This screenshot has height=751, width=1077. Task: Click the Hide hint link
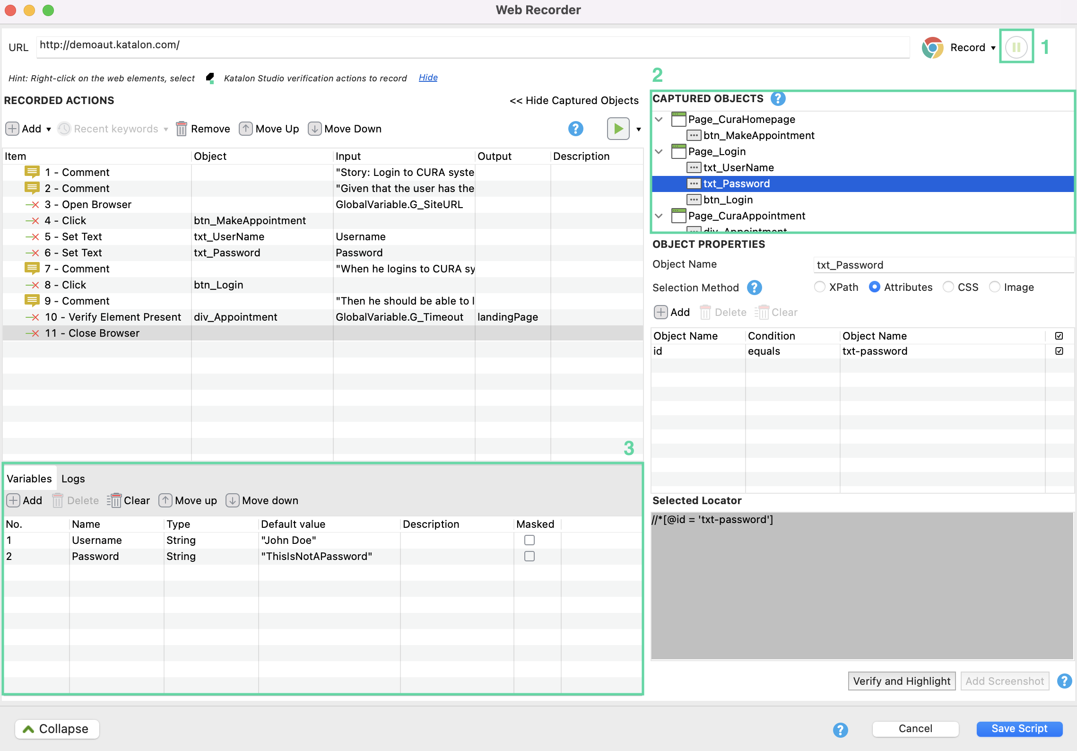point(428,78)
